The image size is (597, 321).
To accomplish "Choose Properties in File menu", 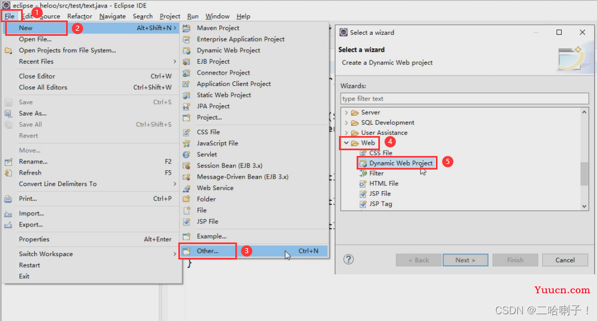I will coord(91,239).
